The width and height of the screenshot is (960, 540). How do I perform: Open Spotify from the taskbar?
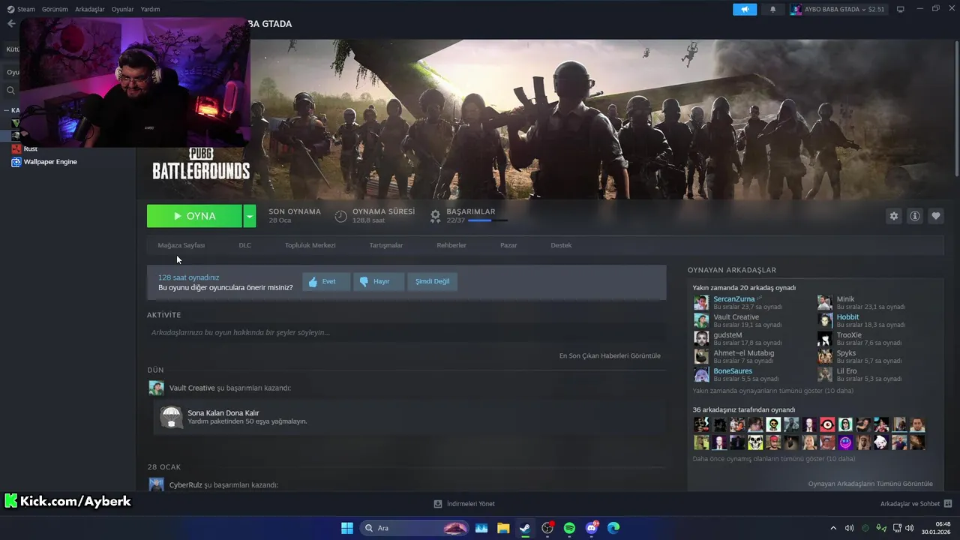pyautogui.click(x=569, y=528)
